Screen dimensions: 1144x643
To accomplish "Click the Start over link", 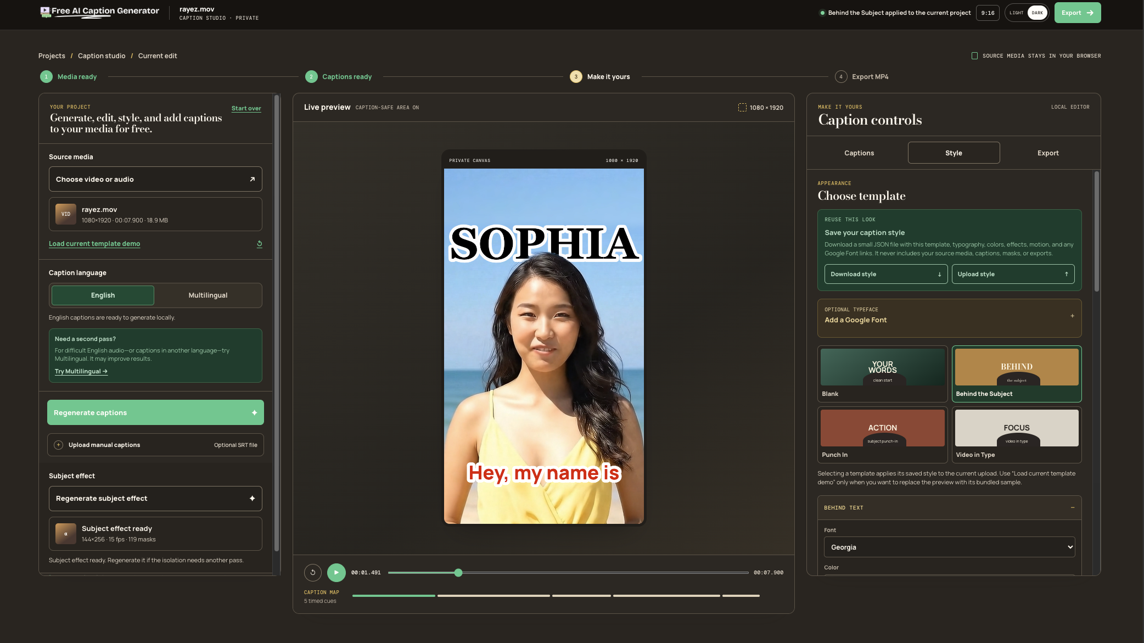I will (x=246, y=108).
